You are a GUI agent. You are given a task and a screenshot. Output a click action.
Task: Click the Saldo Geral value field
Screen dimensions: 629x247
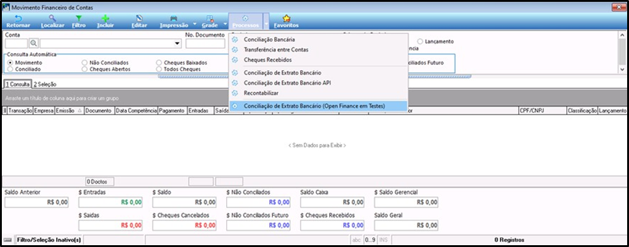coord(406,225)
